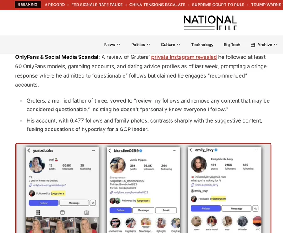Click add-person icon on yusixdubbs profile

click(93, 203)
